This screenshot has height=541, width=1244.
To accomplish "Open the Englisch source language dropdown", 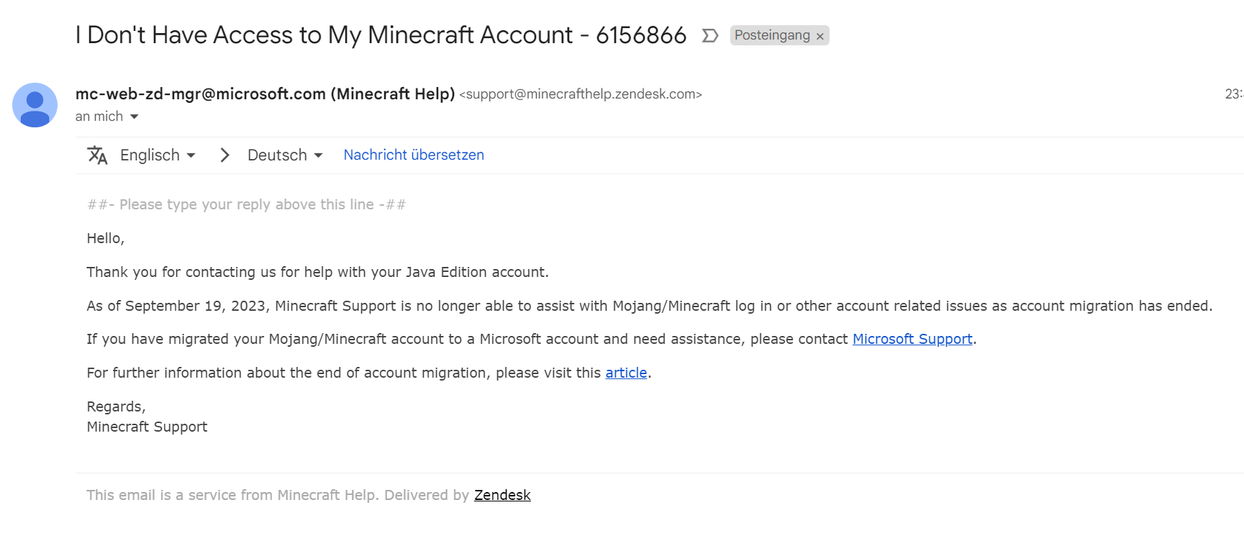I will tap(158, 155).
